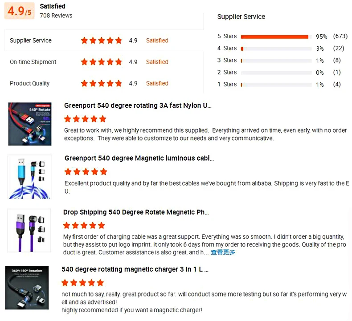Click the Product Quality star rating
This screenshot has width=352, height=321.
tap(102, 83)
